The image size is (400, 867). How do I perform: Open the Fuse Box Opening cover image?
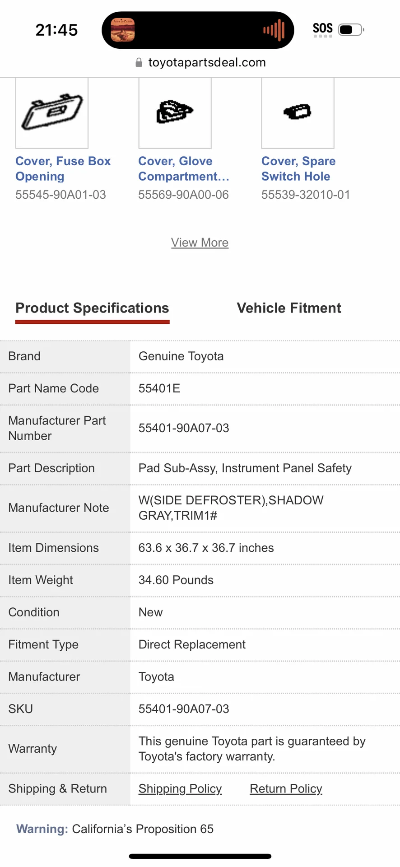52,113
